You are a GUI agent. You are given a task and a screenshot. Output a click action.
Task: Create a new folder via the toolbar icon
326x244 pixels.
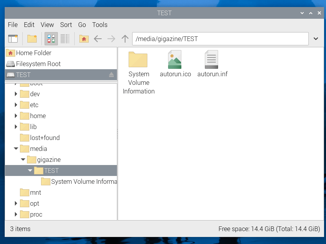click(x=32, y=38)
